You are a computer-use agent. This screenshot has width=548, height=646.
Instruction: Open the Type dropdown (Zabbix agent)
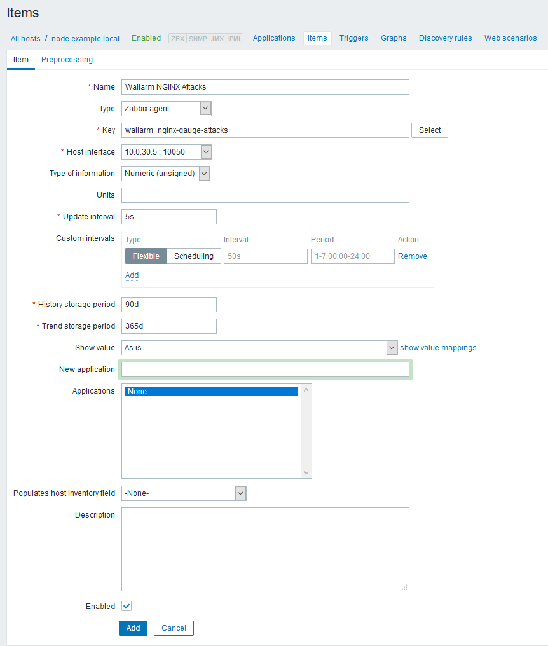click(167, 109)
